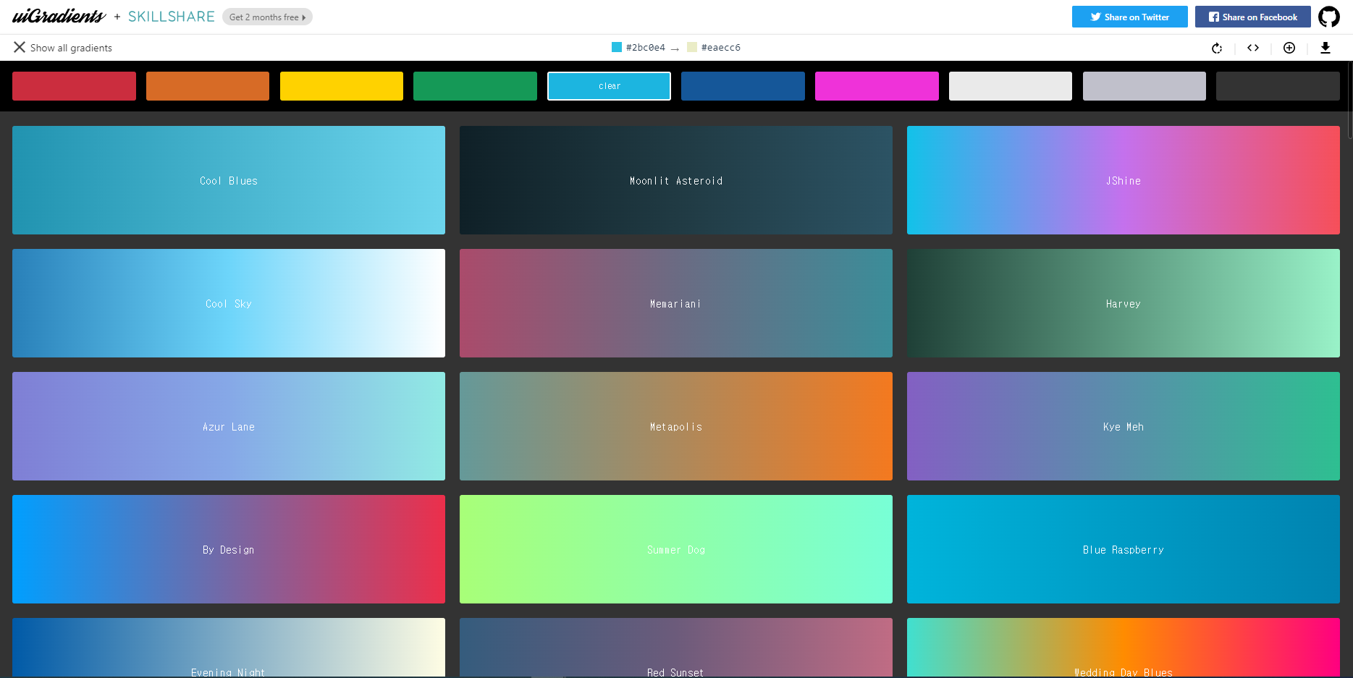Click the rotate gradient direction icon
The width and height of the screenshot is (1353, 678).
(x=1217, y=48)
